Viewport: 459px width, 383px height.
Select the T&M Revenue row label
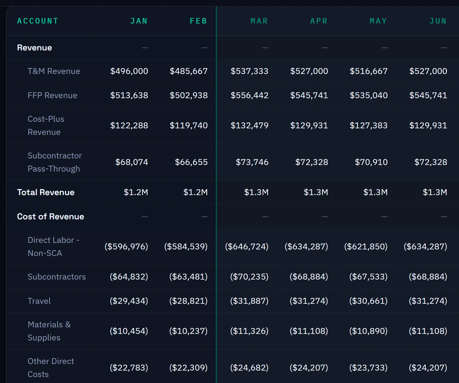[54, 71]
